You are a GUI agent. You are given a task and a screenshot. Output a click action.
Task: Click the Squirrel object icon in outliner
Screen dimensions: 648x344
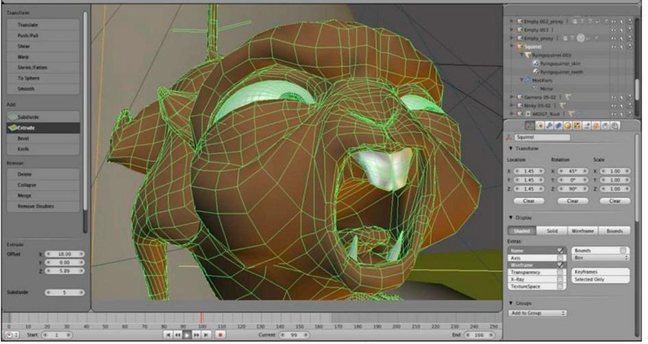pyautogui.click(x=520, y=47)
